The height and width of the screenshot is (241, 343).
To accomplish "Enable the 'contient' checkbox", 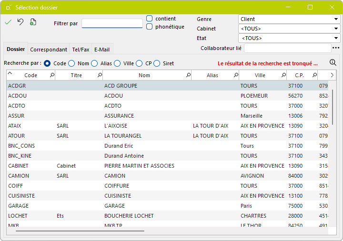I will point(150,19).
